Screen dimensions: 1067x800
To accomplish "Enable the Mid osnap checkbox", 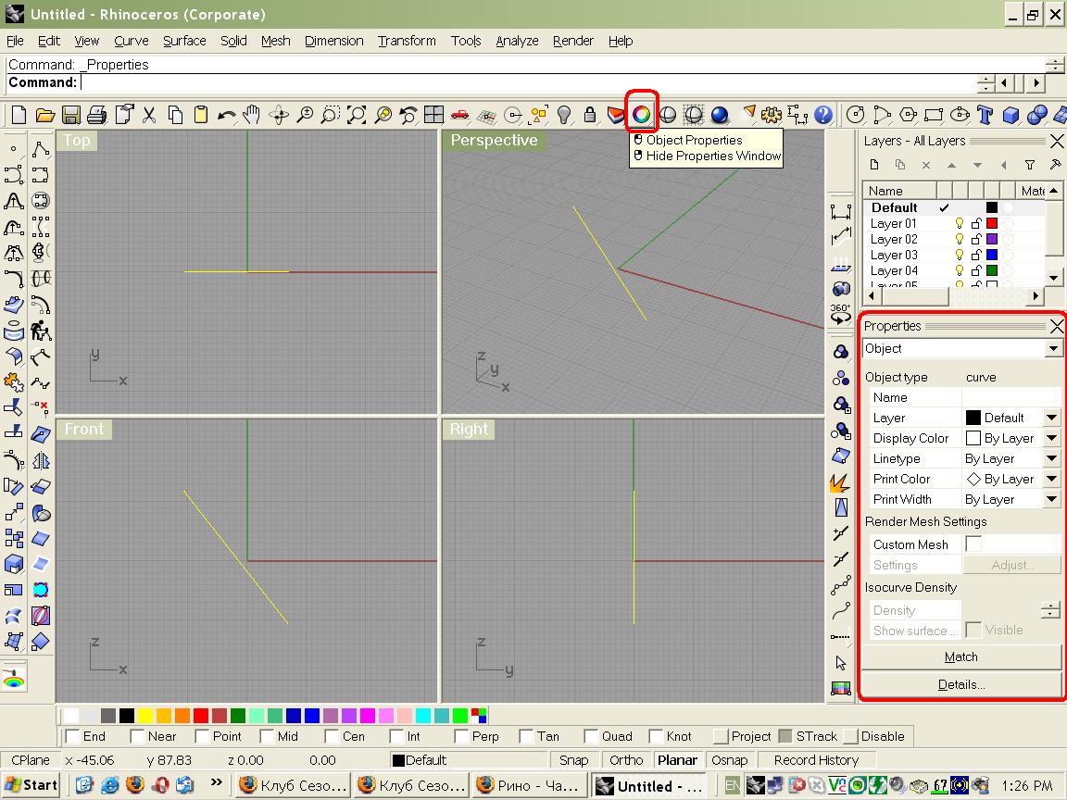I will coord(267,736).
